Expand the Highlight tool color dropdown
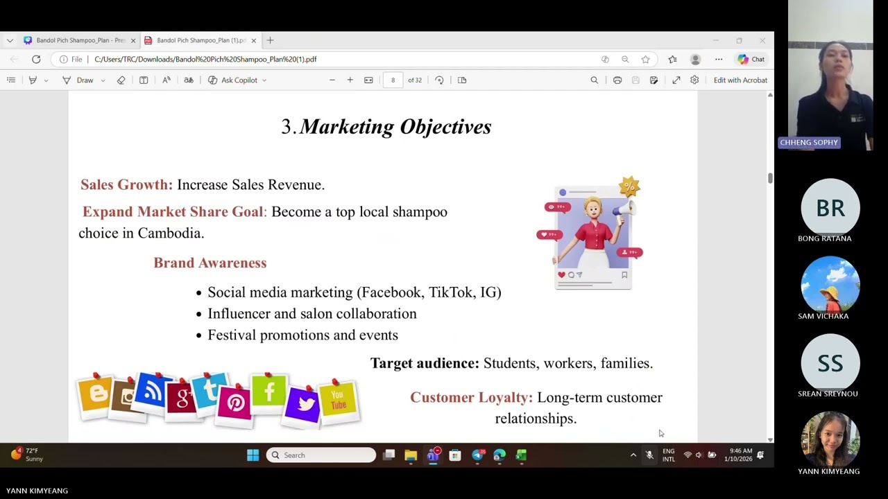The height and width of the screenshot is (499, 888). [46, 80]
